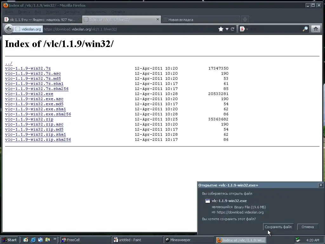Click the vlc-1.1.9-win32.exe link
The width and height of the screenshot is (325, 244).
[29, 94]
